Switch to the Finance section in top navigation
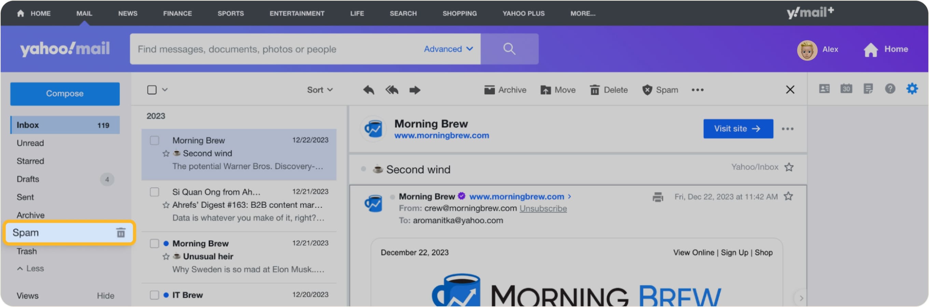 pos(177,13)
